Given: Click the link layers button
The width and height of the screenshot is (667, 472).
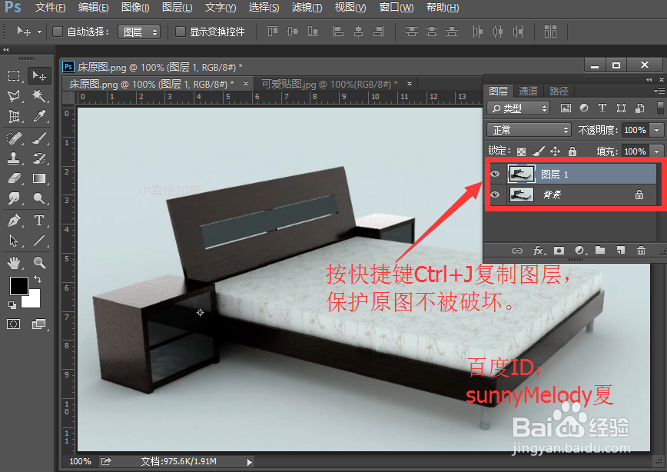Looking at the screenshot, I should click(517, 251).
